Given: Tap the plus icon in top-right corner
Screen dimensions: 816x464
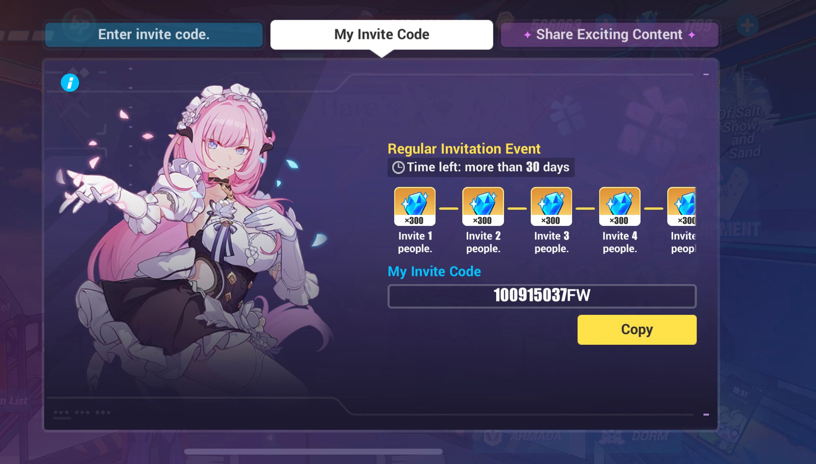Looking at the screenshot, I should pyautogui.click(x=747, y=26).
